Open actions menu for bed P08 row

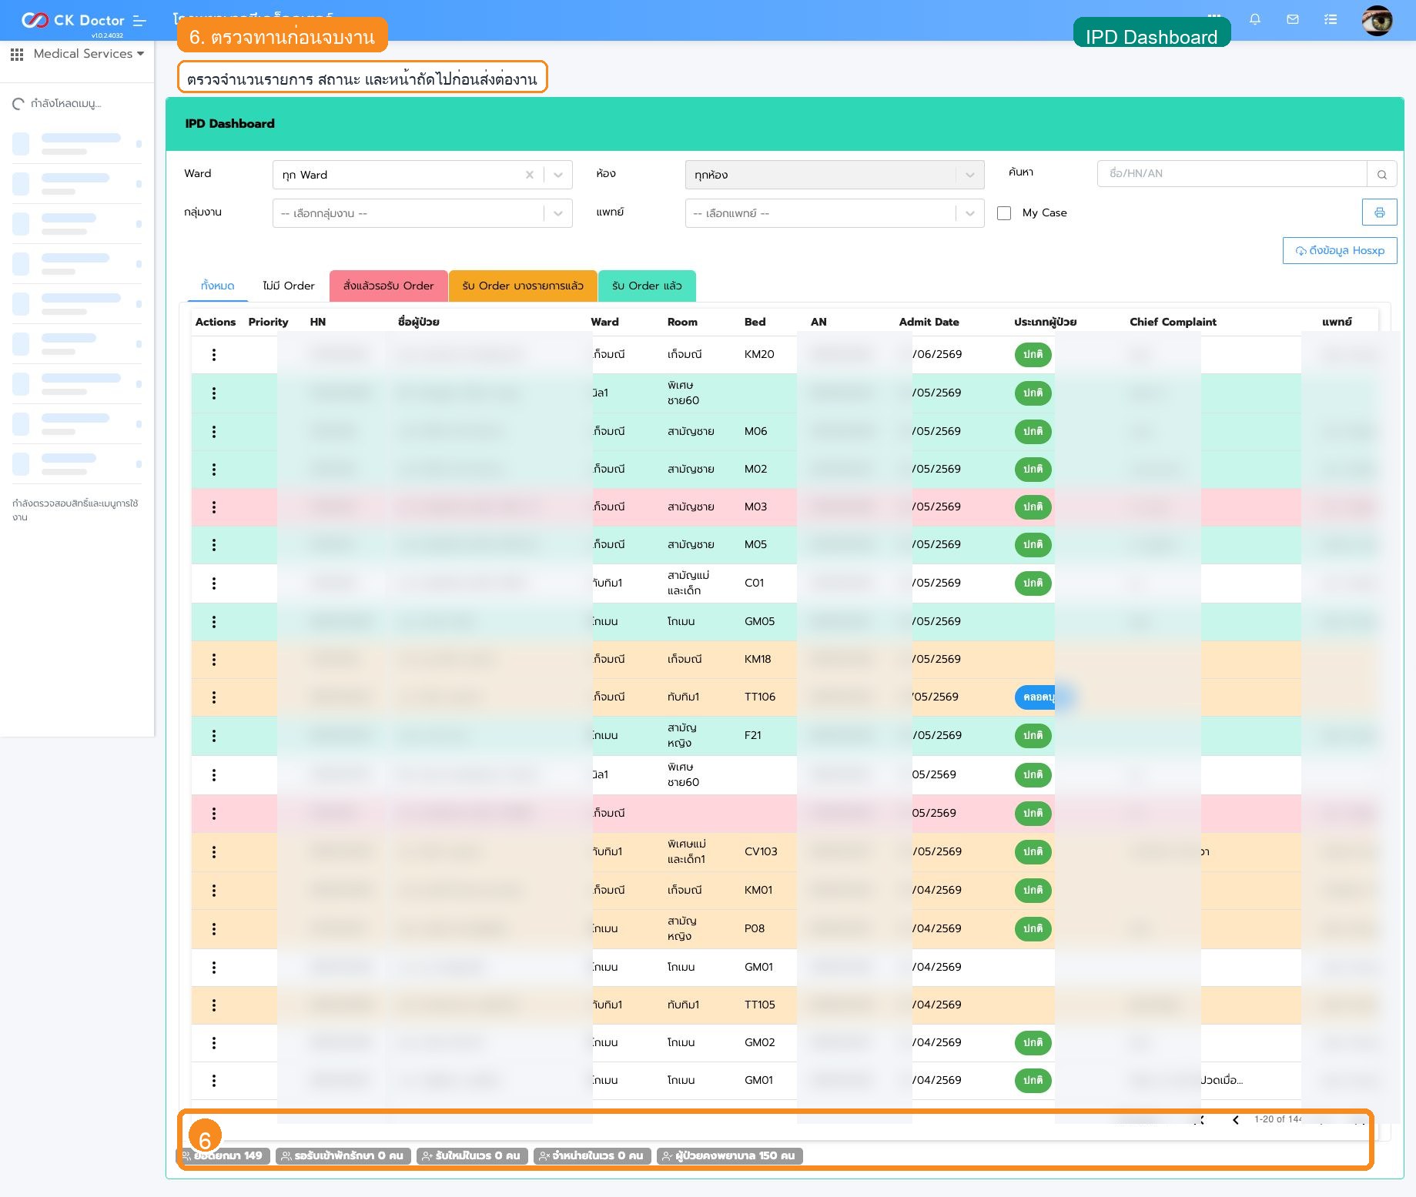pos(214,929)
